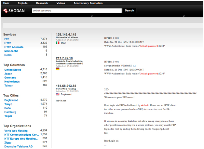
Task: Open host 159.149.4.145 details
Action: [66, 34]
